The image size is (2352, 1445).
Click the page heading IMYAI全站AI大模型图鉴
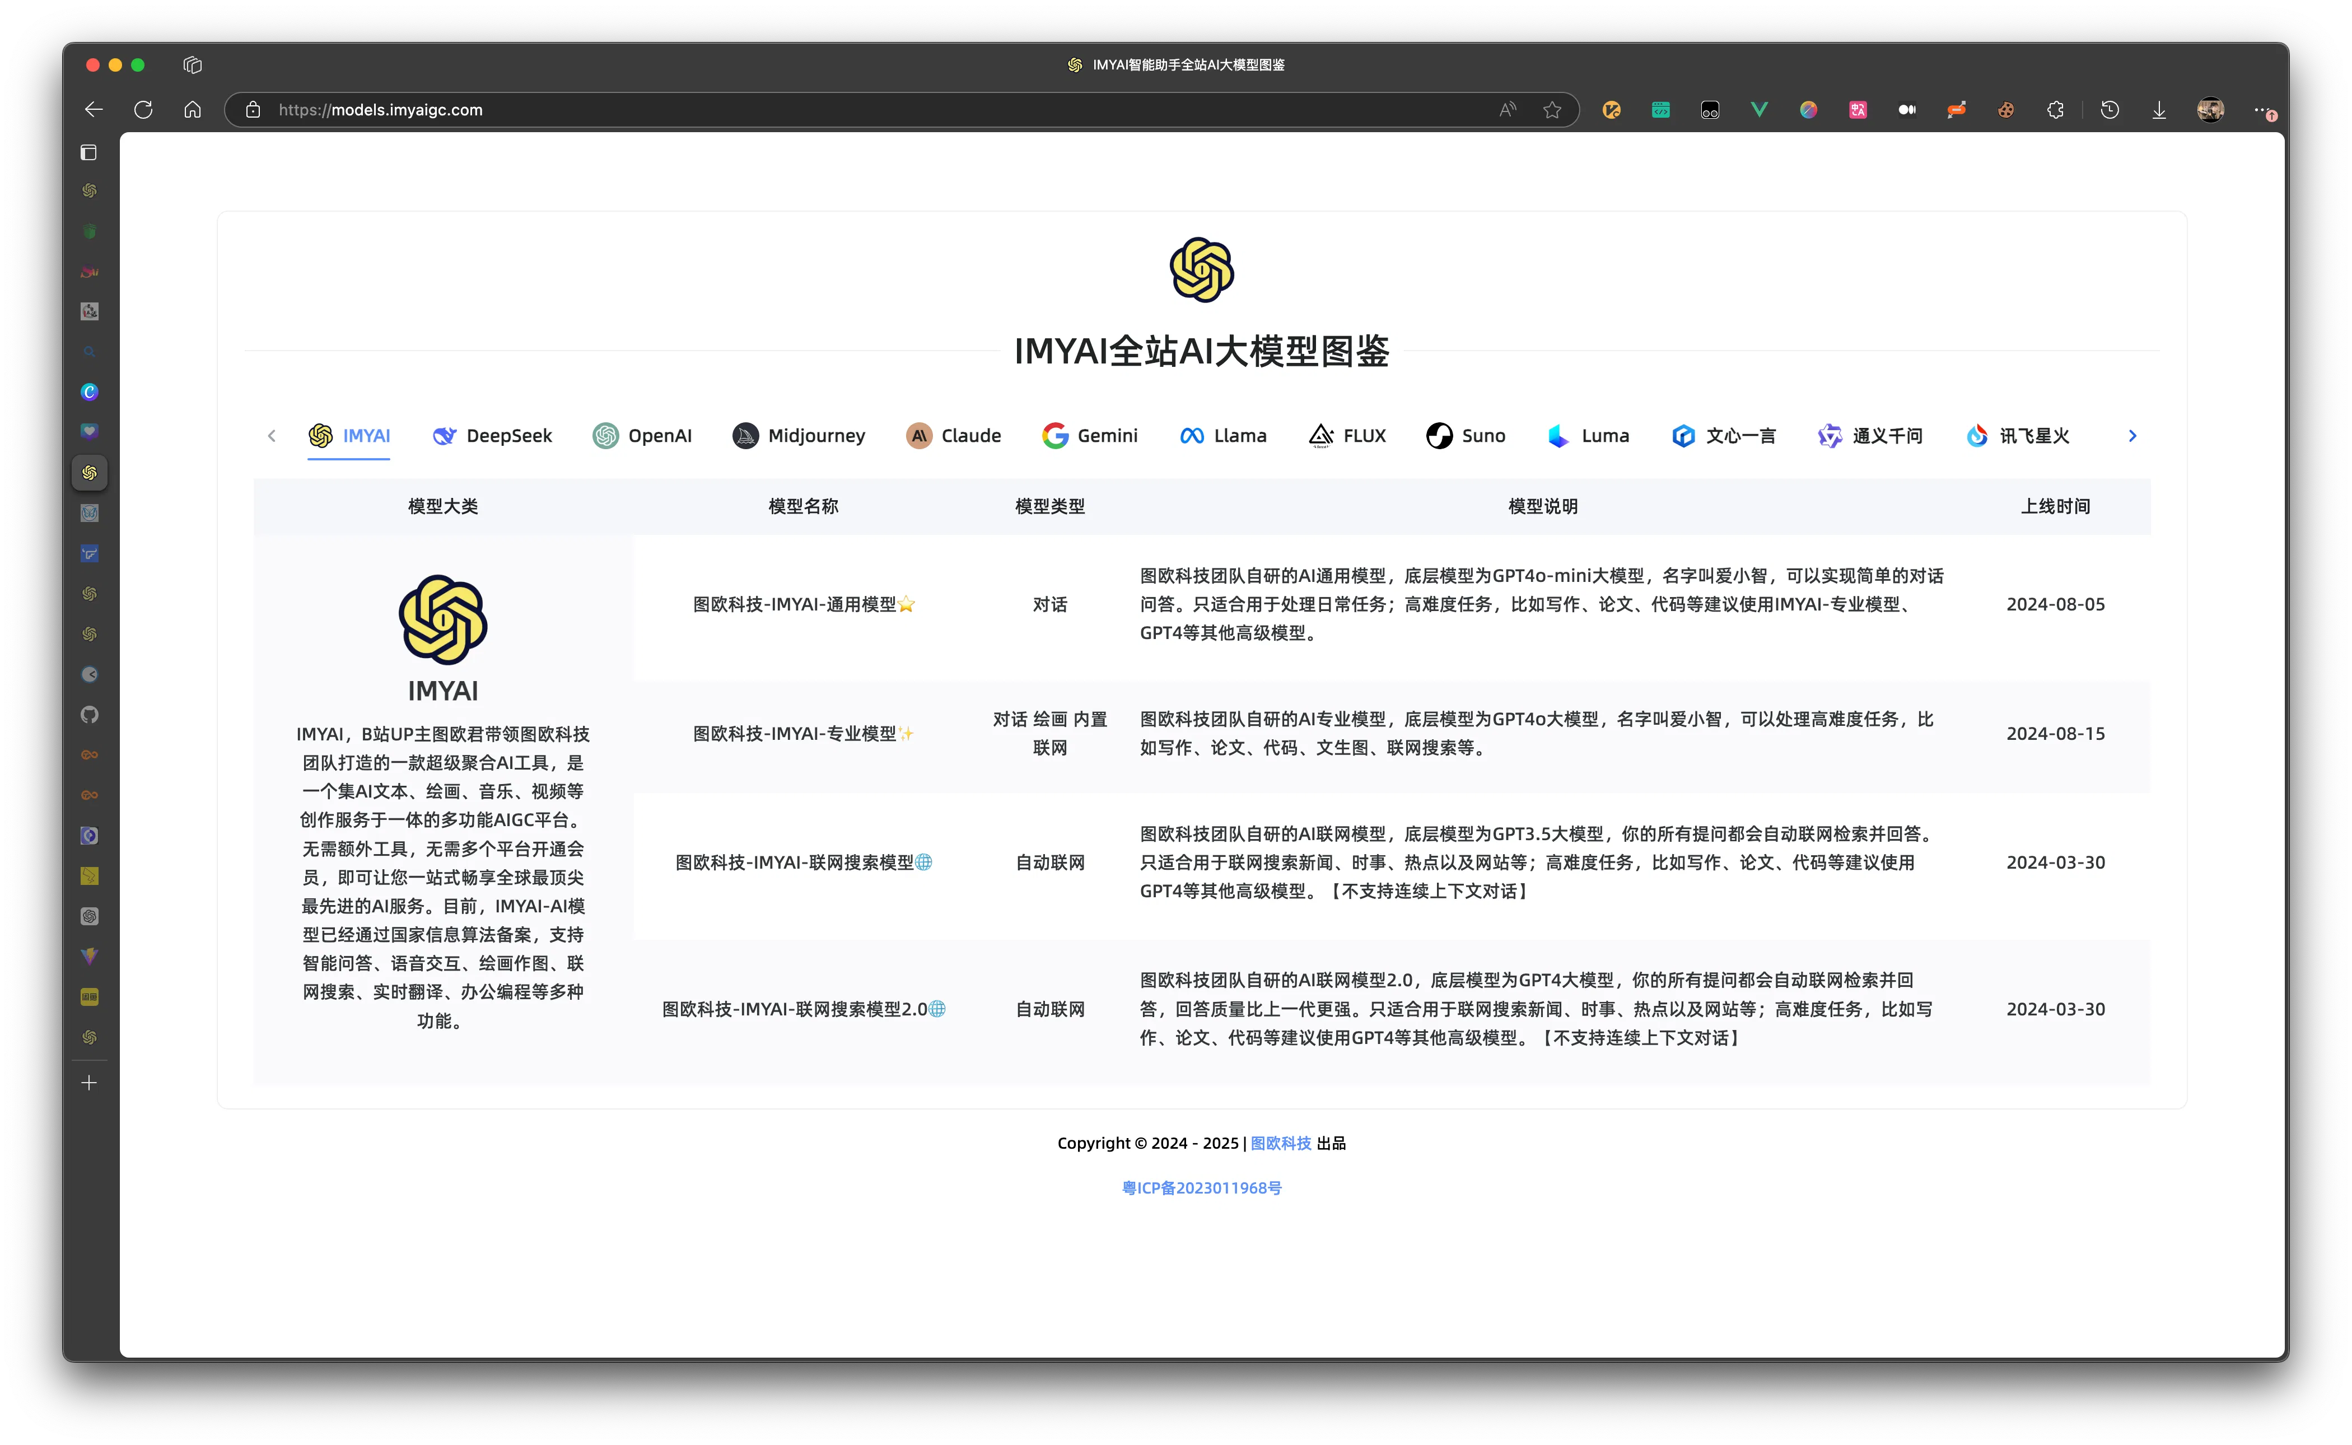[1201, 351]
